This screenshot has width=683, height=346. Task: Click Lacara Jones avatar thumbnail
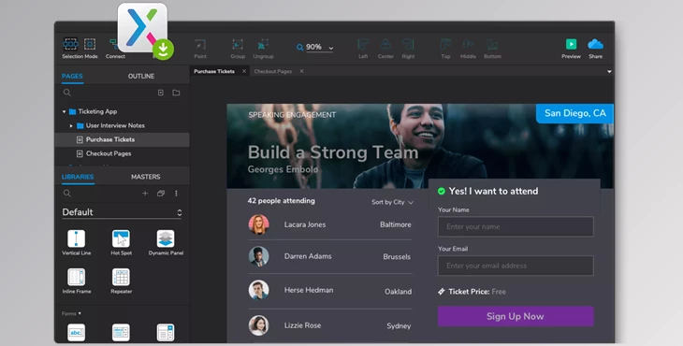point(259,224)
